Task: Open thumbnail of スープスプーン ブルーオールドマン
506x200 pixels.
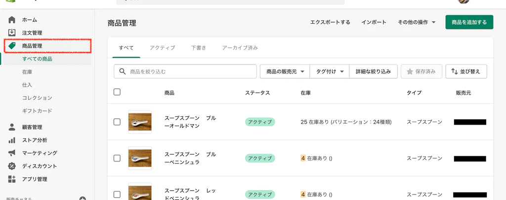Action: (x=140, y=122)
